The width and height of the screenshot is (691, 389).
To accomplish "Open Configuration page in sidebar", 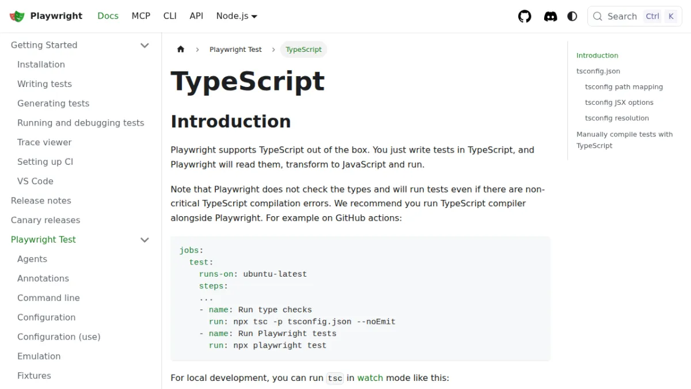I will click(x=46, y=318).
